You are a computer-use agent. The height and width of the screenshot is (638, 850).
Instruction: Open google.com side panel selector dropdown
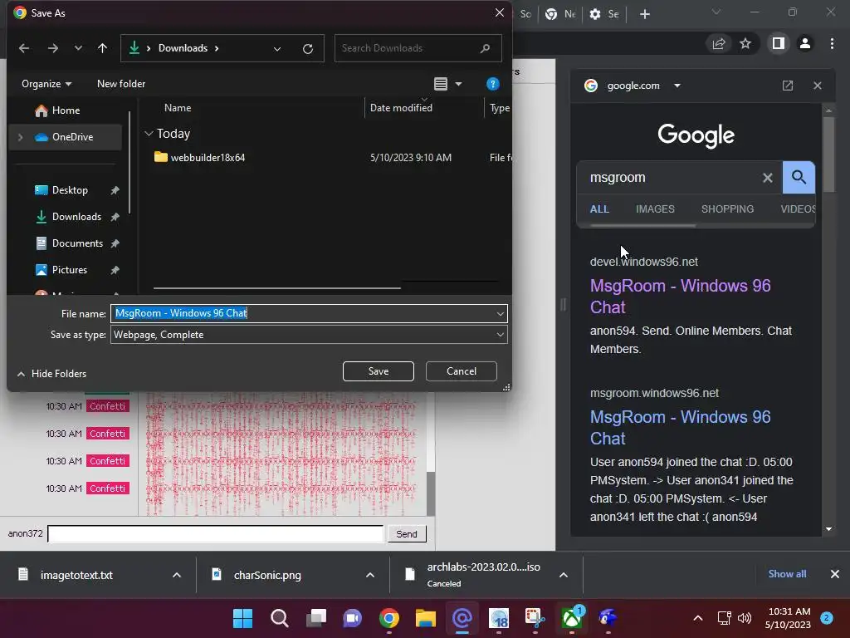677,86
